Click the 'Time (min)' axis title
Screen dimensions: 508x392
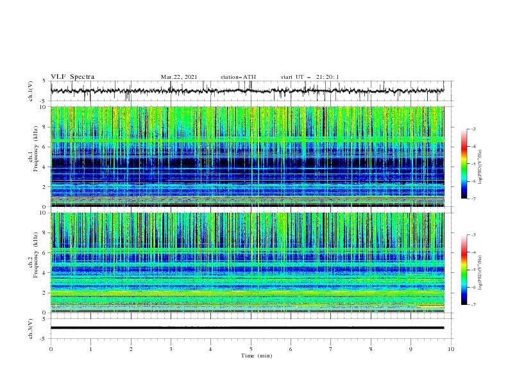point(257,355)
